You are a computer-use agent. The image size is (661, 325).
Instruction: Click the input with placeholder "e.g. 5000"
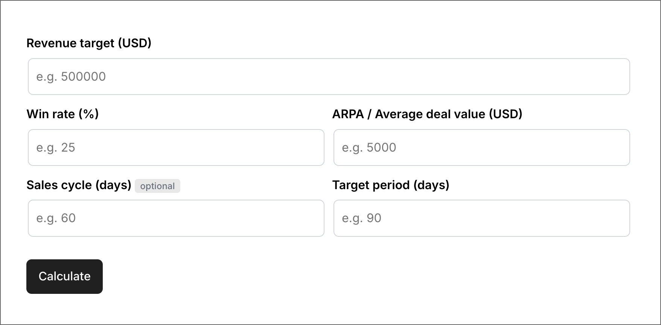coord(481,147)
